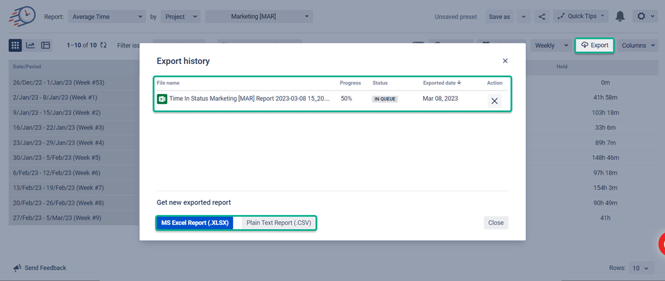Click the Time in Status app logo
This screenshot has width=665, height=281.
[21, 16]
